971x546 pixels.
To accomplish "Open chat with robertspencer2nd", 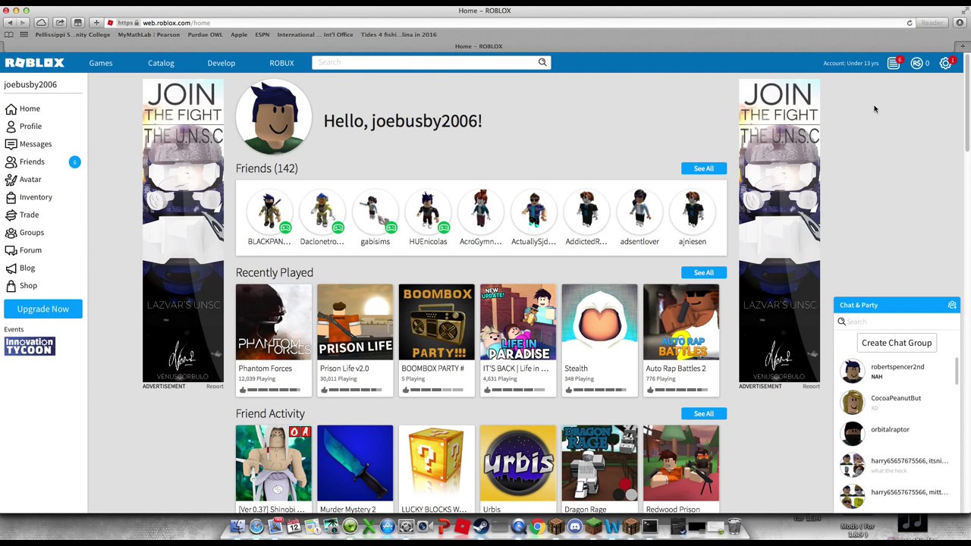I will click(896, 371).
